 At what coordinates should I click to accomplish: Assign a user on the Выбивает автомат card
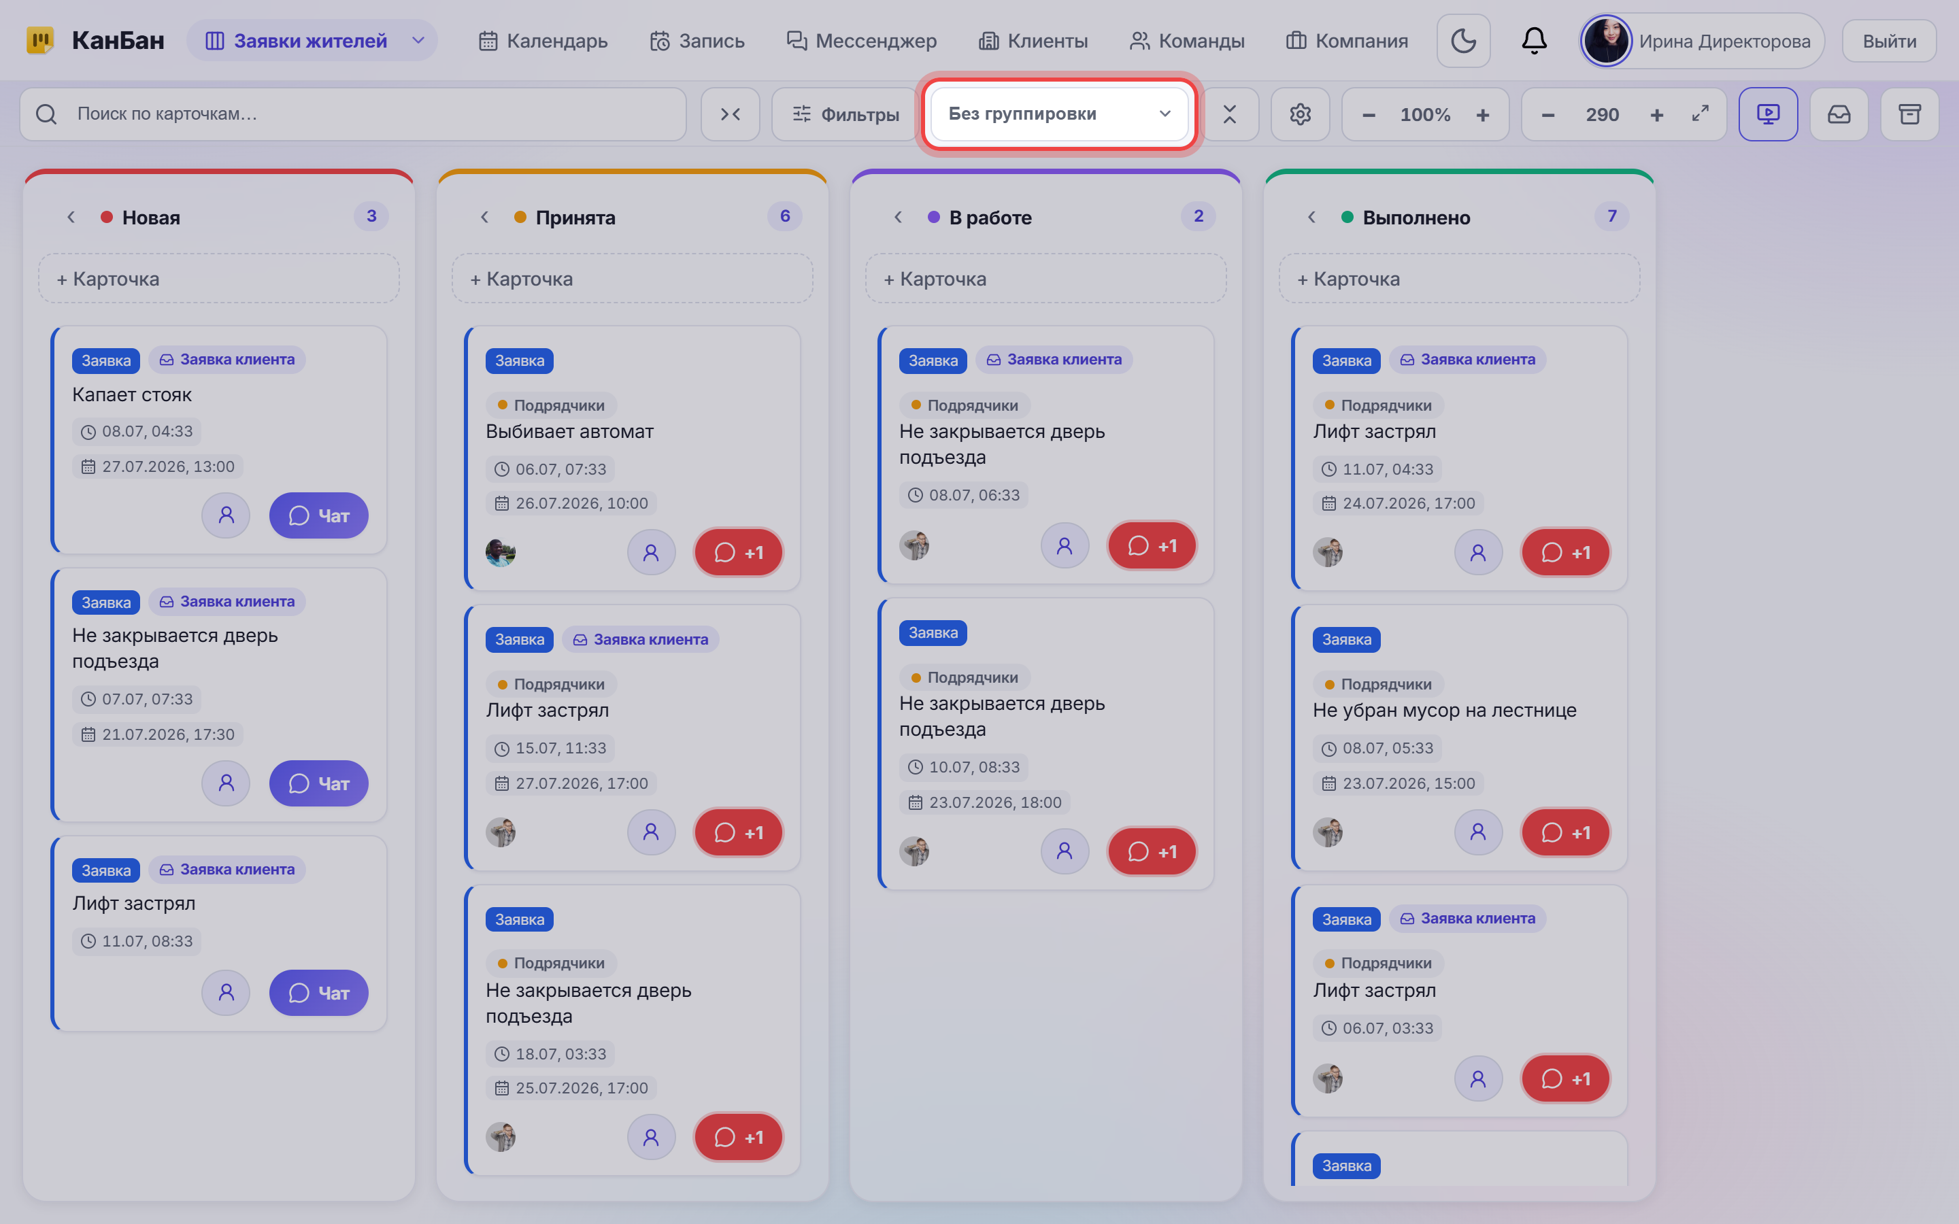tap(651, 553)
